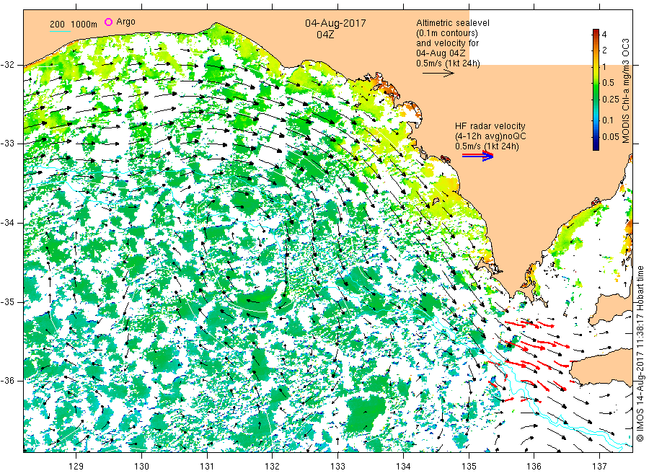Screen dimensions: 649x476
Task: Click the Altimetric sealevel heading text
Action: pyautogui.click(x=453, y=23)
